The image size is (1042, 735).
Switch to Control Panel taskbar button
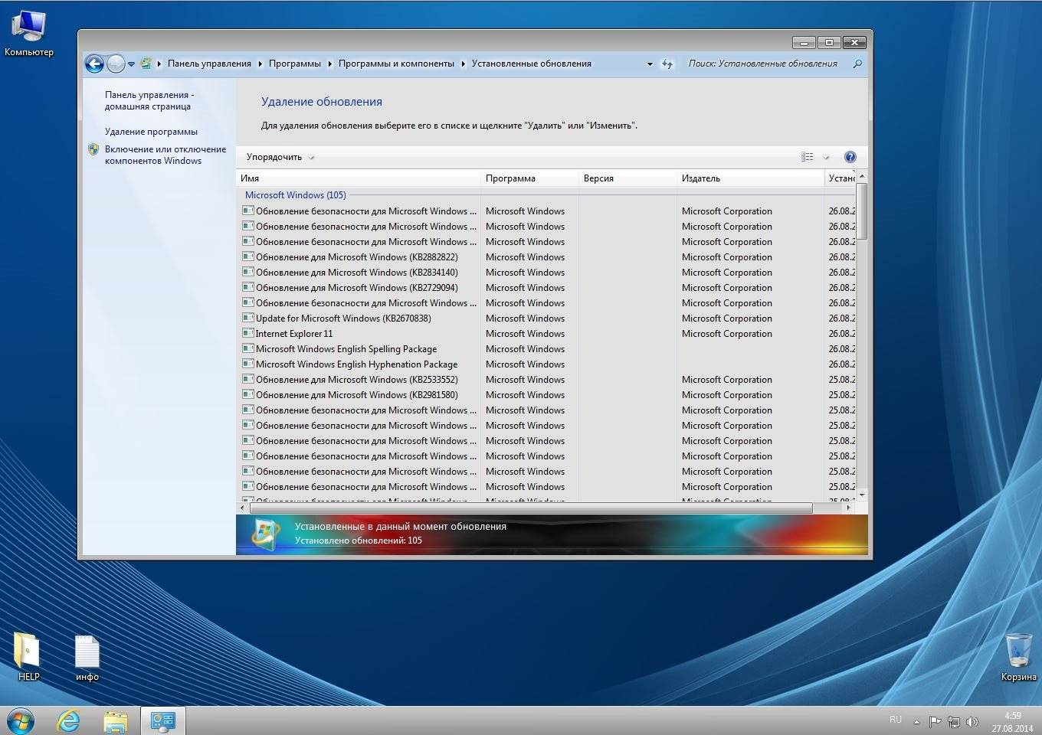pyautogui.click(x=163, y=720)
